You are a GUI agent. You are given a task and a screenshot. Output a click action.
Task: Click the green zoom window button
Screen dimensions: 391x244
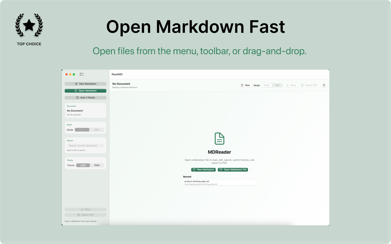(74, 74)
